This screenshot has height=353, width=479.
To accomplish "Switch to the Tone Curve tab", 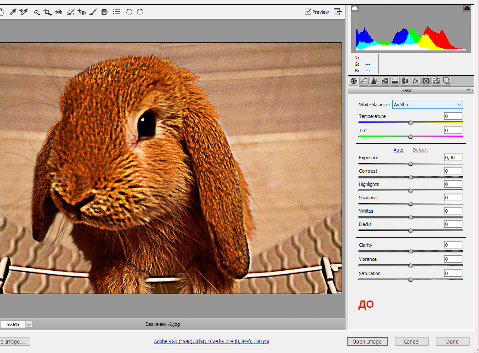I will [364, 81].
